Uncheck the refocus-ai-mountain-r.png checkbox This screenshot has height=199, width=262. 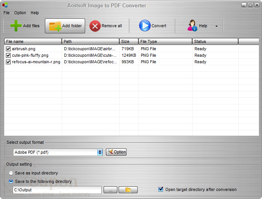[8, 62]
